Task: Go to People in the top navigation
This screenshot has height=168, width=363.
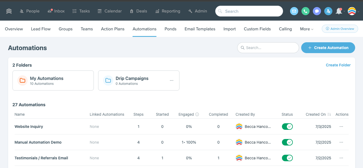Action: pyautogui.click(x=30, y=11)
